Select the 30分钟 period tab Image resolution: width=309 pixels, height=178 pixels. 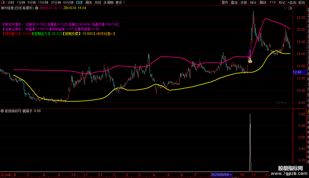(x=56, y=2)
